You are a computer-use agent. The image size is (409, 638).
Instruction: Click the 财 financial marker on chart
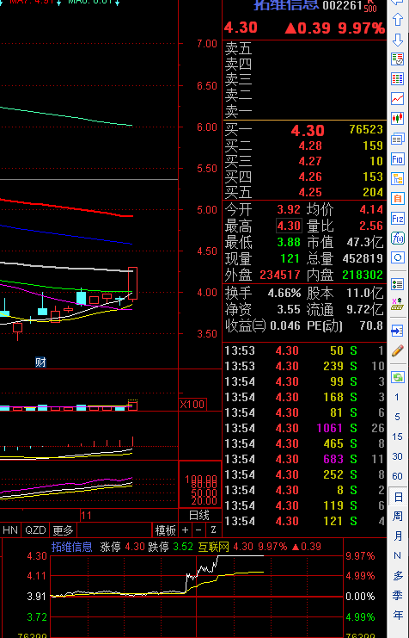[40, 362]
